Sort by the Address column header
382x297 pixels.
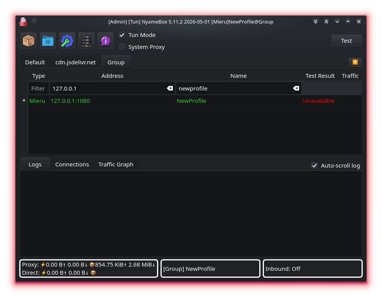[x=112, y=76]
